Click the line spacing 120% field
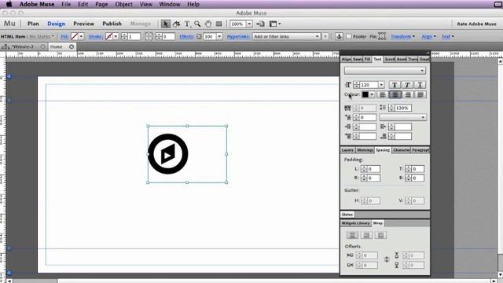The width and height of the screenshot is (503, 283). pos(403,108)
